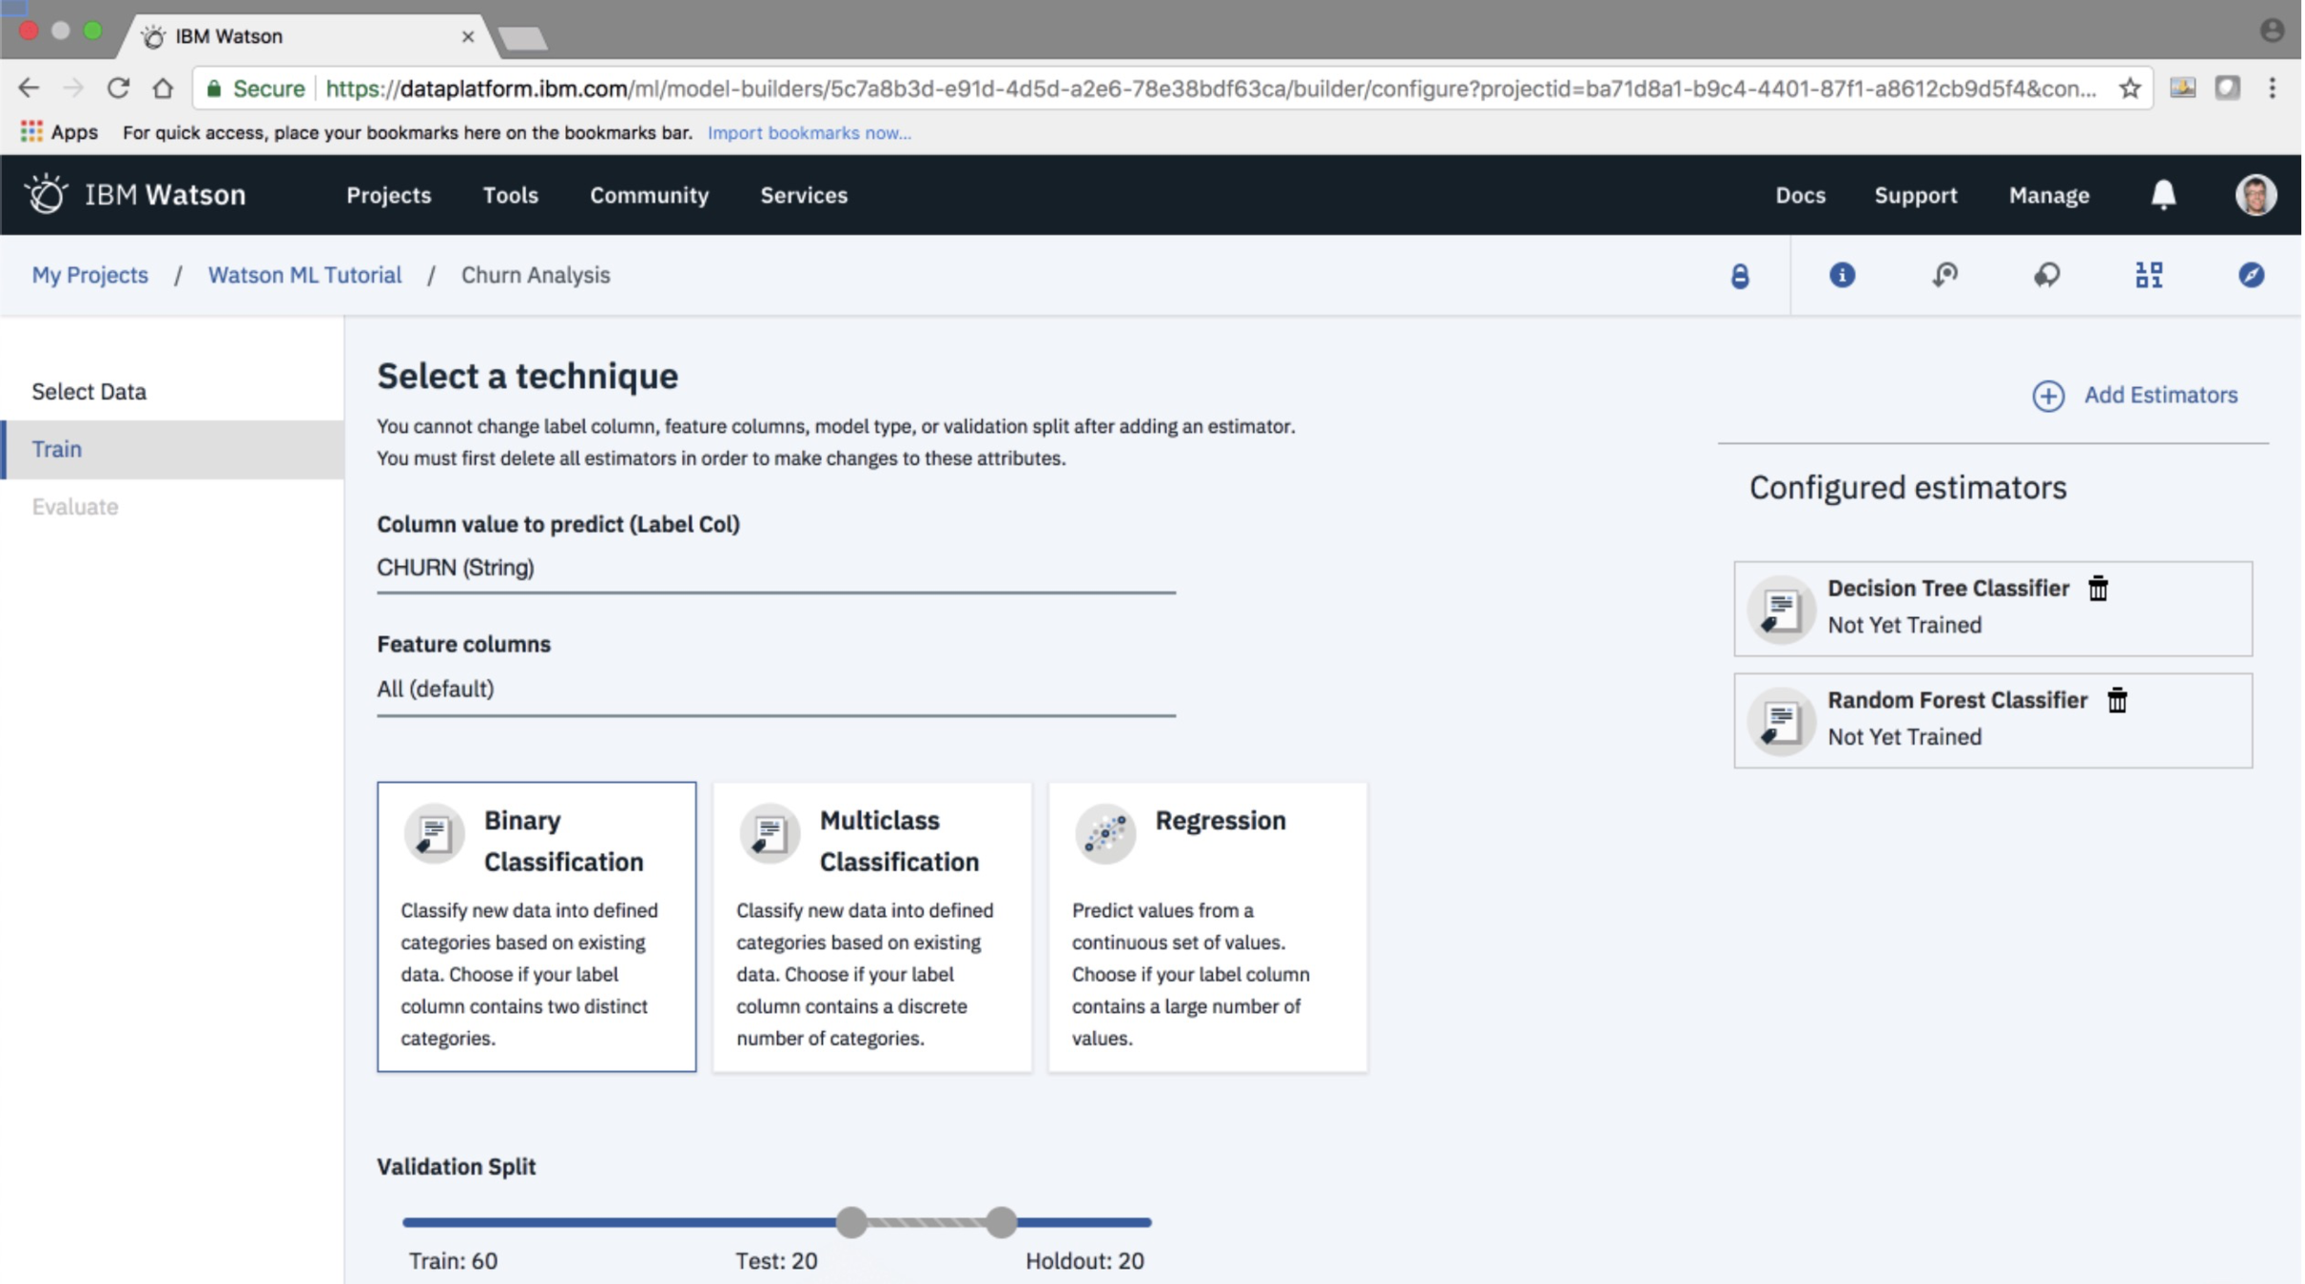Click the lock icon in project toolbar
Screen dimensions: 2305x1284
pos(1739,276)
